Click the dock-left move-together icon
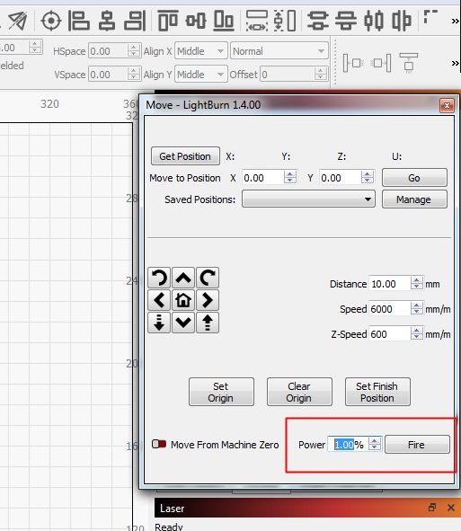This screenshot has width=461, height=531. (353, 63)
